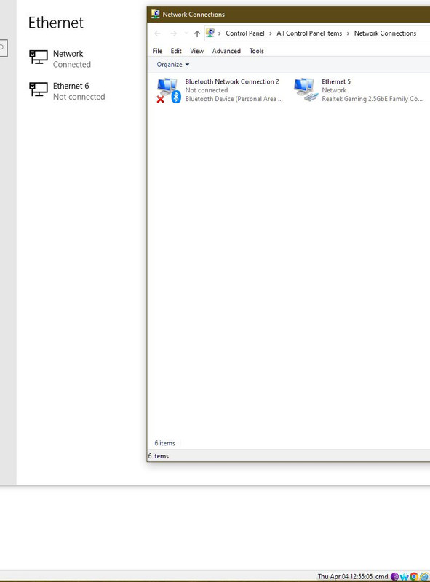Go up one folder level
430x582 pixels.
tap(197, 33)
